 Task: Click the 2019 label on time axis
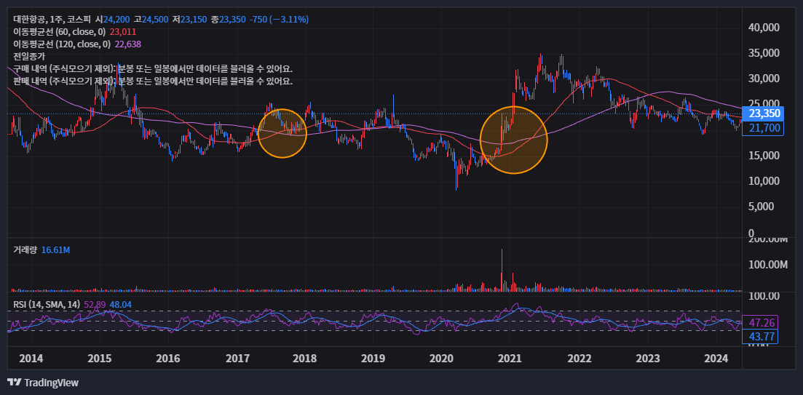[x=373, y=358]
